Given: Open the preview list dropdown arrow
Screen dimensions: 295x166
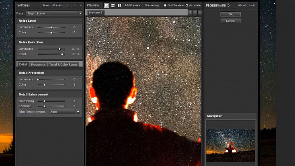Looking at the screenshot, I should 200,12.
